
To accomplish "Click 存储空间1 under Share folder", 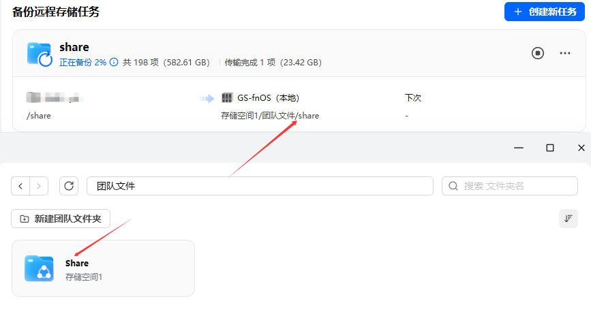I will pyautogui.click(x=84, y=277).
